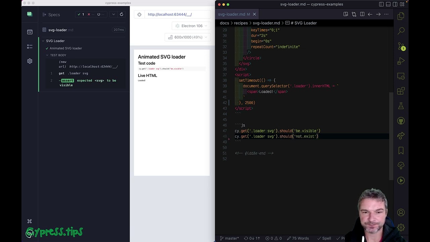This screenshot has width=430, height=242.
Task: Click the passed tests count
Action: 81,14
